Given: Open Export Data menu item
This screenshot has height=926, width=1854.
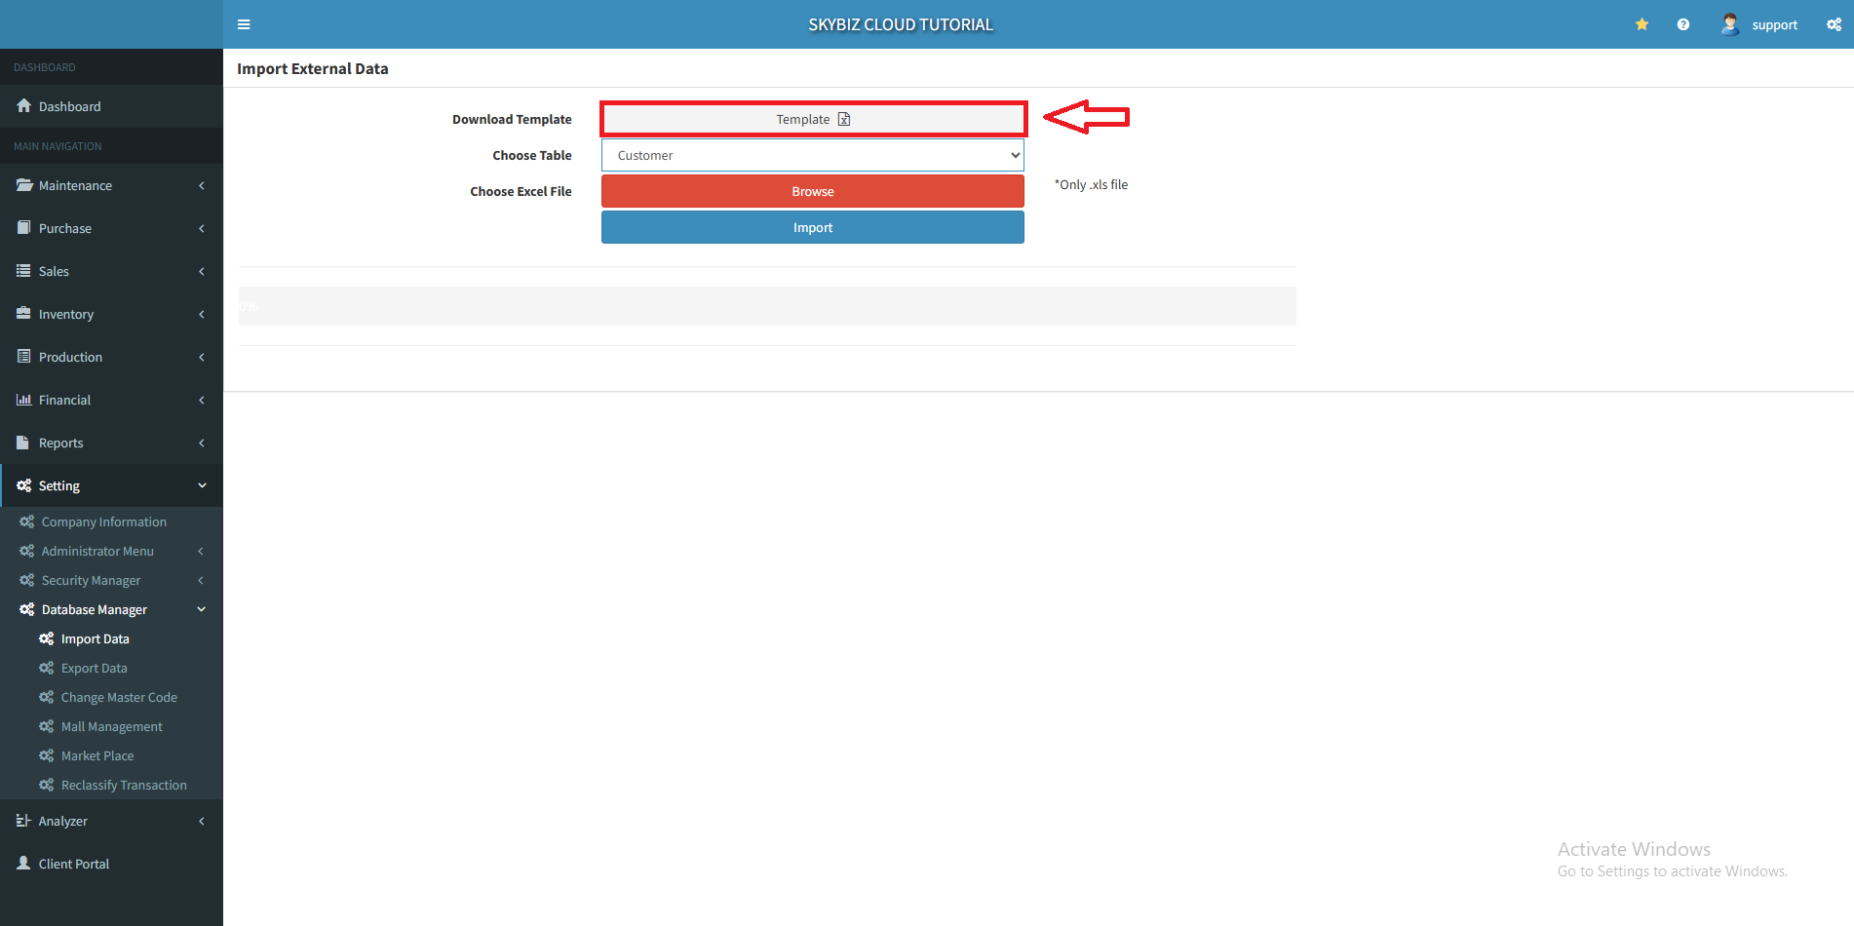Looking at the screenshot, I should coord(95,668).
